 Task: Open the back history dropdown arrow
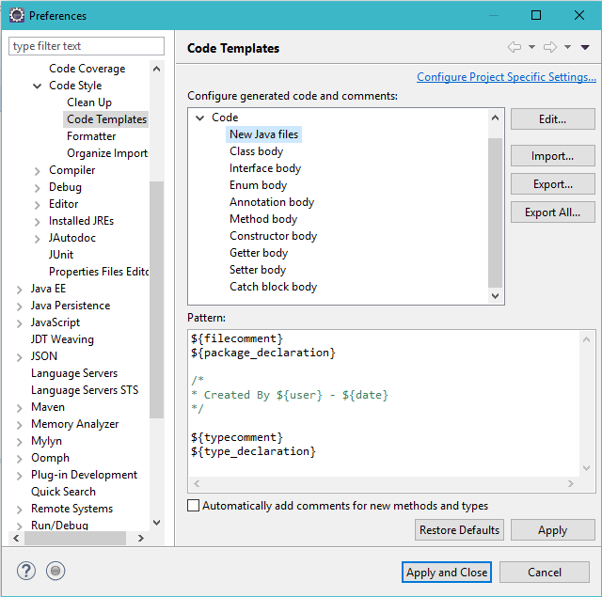click(531, 48)
